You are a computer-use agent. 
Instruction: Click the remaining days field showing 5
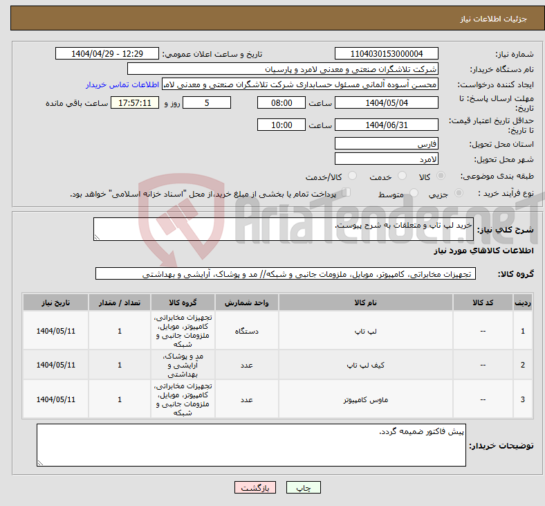pyautogui.click(x=207, y=102)
